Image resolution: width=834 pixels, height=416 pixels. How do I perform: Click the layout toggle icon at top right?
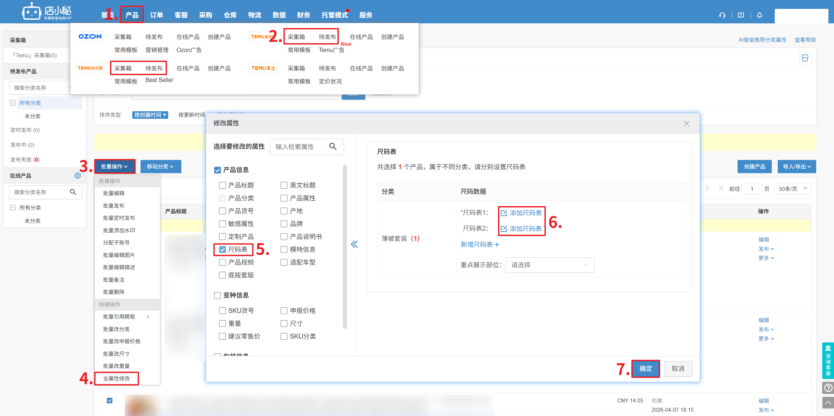805,58
